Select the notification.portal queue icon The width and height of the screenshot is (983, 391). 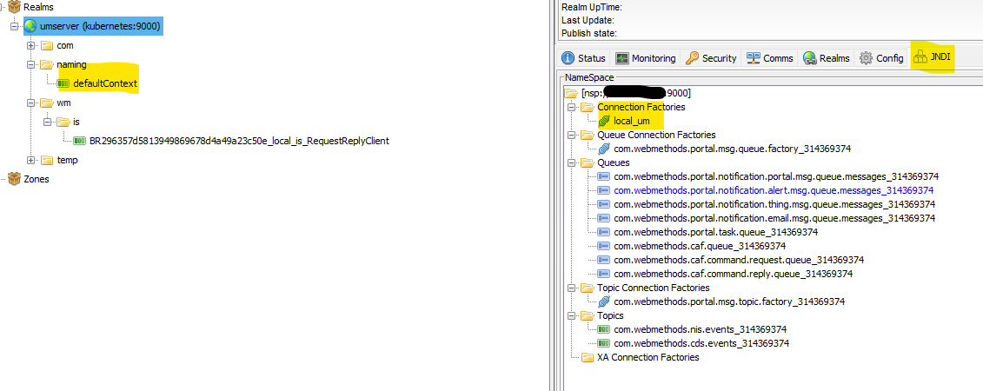[x=604, y=176]
